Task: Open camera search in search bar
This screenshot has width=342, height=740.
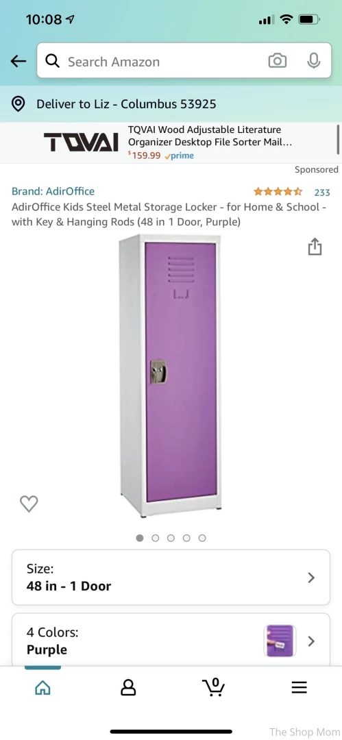Action: [x=278, y=61]
